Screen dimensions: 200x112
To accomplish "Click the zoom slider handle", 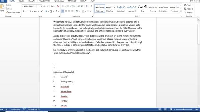I will (183, 109).
